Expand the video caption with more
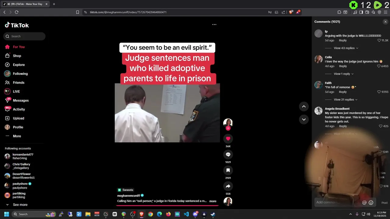The image size is (390, 219). (x=213, y=201)
